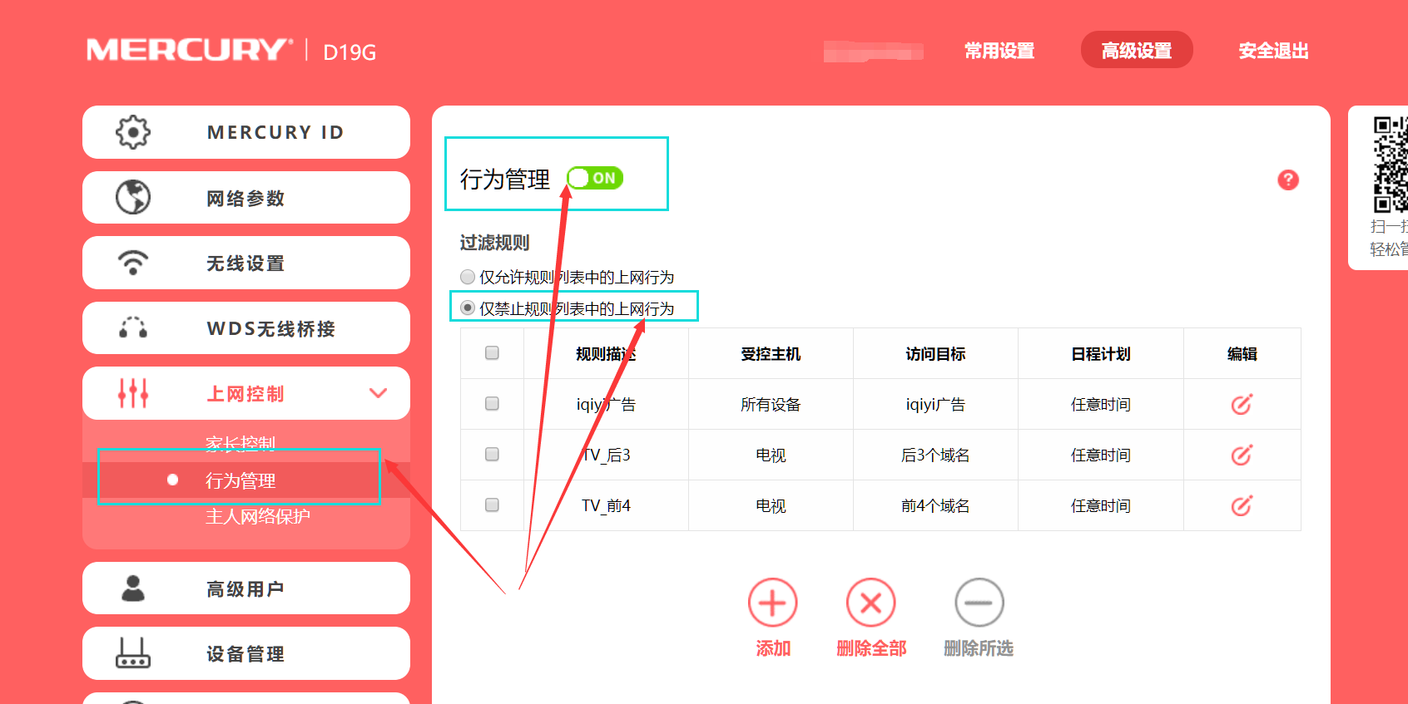Select 仅允许规则列表中的上网行为 radio option
Image resolution: width=1408 pixels, height=704 pixels.
[x=468, y=277]
